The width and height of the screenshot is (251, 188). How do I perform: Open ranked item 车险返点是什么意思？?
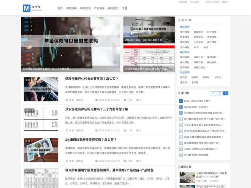pos(196,107)
